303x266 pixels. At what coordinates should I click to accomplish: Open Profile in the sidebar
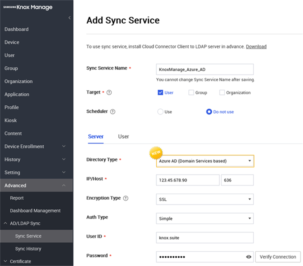(x=12, y=107)
